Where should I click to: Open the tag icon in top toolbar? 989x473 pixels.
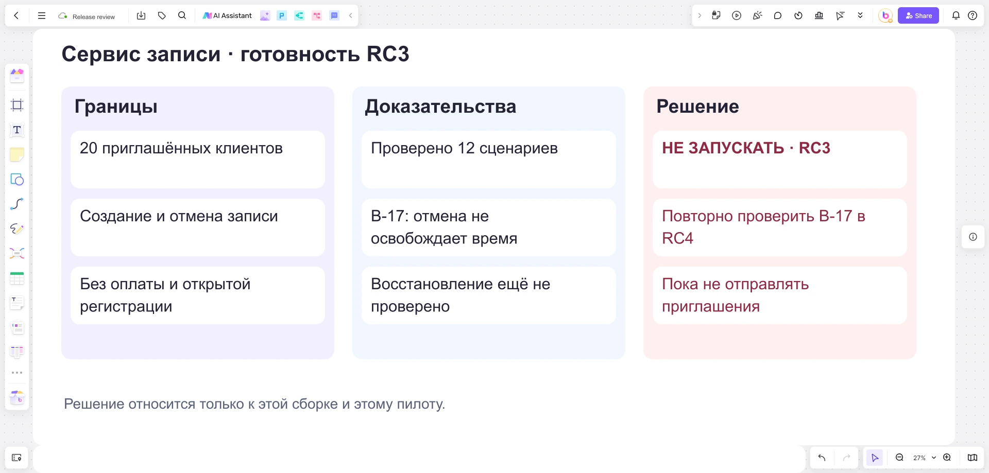[162, 15]
